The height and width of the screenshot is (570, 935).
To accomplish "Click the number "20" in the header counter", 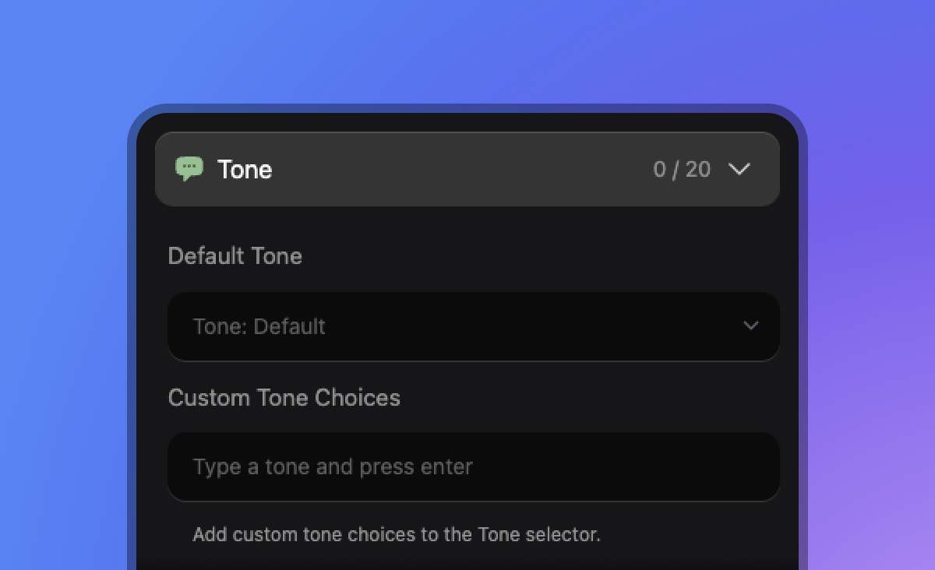I will [698, 170].
